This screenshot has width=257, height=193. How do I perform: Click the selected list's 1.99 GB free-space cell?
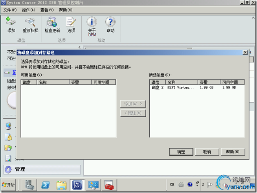(229, 87)
